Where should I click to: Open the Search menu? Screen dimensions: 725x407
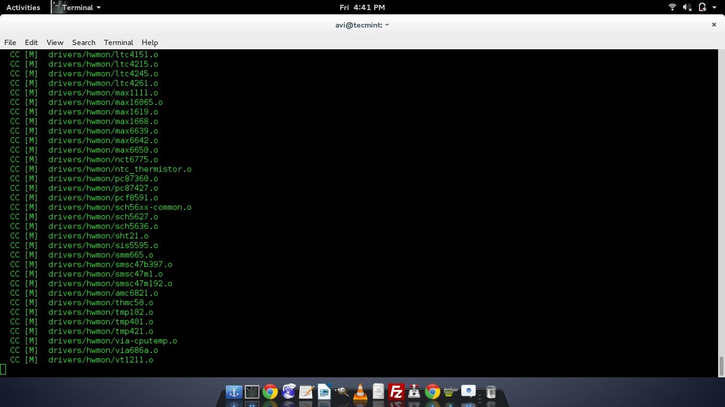[x=83, y=42]
